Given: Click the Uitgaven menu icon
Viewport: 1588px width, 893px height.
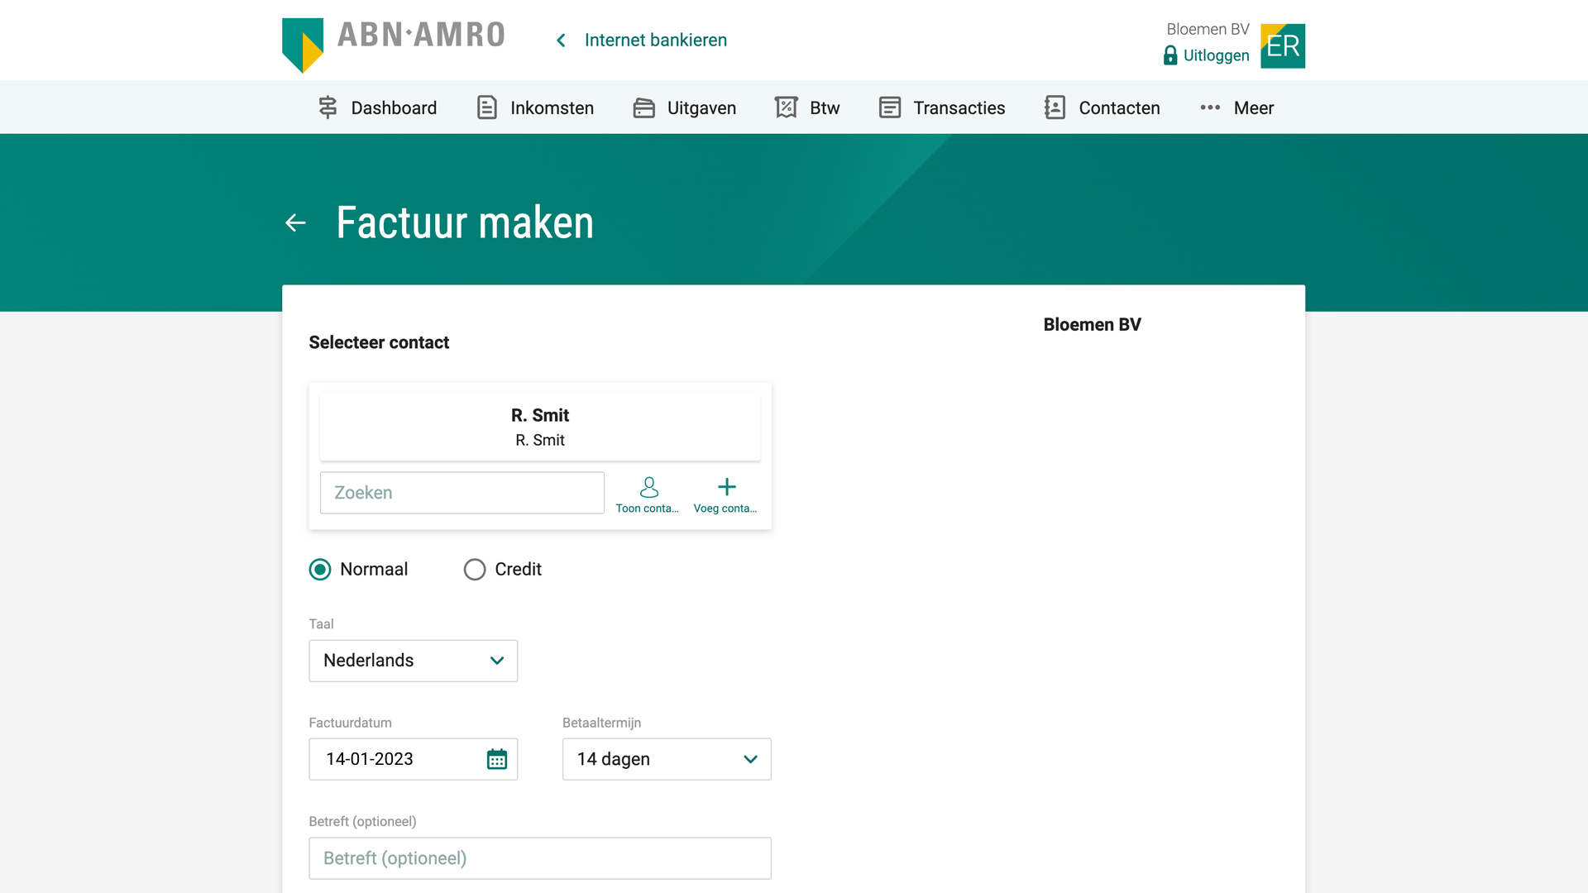Looking at the screenshot, I should click(643, 107).
